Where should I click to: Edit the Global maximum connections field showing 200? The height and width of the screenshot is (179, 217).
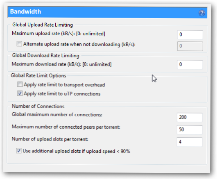point(190,117)
